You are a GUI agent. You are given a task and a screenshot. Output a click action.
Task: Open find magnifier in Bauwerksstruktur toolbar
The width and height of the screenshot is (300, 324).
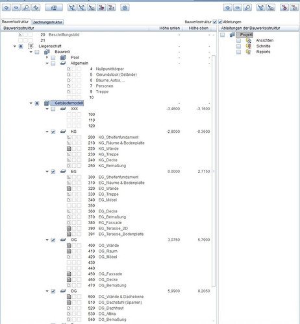[26, 8]
